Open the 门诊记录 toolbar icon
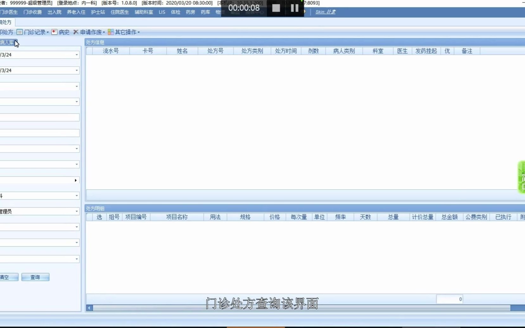The image size is (525, 328). (x=20, y=32)
